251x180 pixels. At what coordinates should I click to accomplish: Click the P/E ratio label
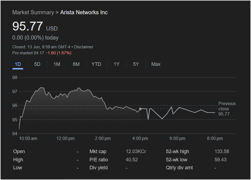[98, 160]
